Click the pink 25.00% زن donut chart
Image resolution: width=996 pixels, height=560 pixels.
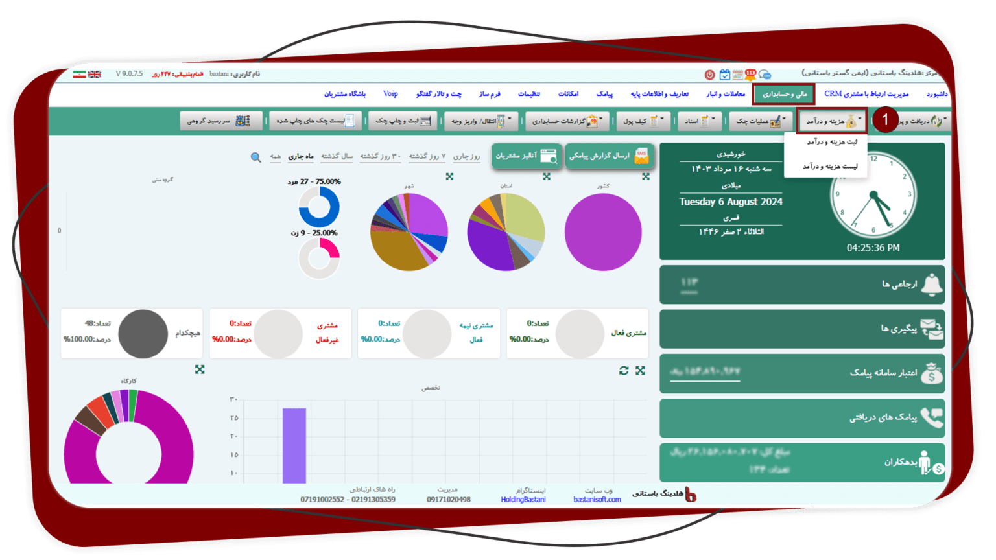click(318, 258)
